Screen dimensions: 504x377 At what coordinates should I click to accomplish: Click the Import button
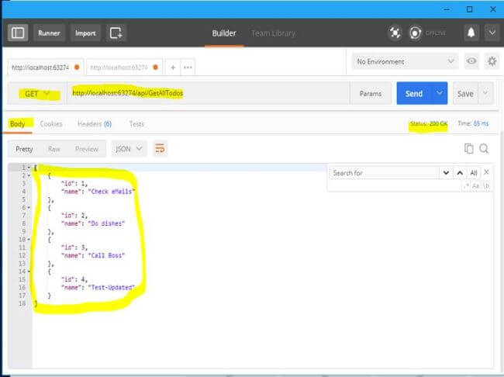(x=85, y=33)
